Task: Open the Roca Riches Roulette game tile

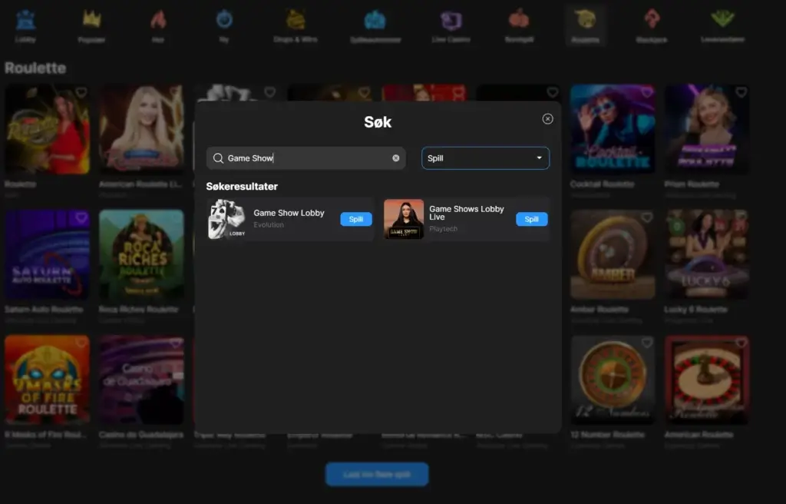Action: [141, 254]
